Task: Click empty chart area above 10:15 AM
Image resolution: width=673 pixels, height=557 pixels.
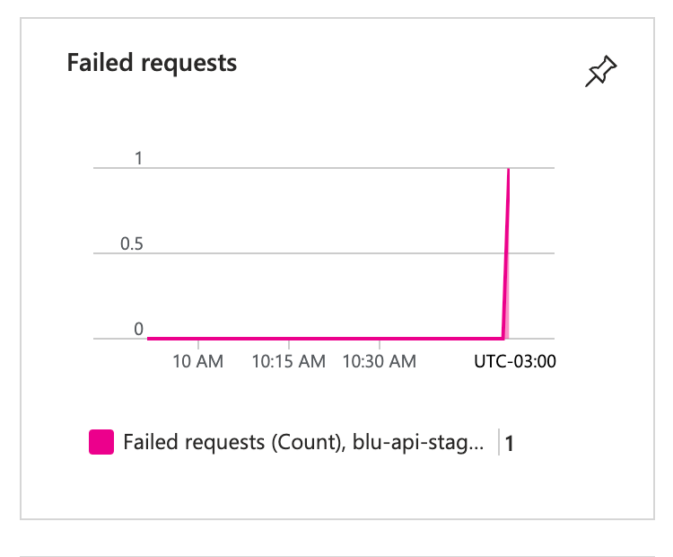Action: pos(288,210)
